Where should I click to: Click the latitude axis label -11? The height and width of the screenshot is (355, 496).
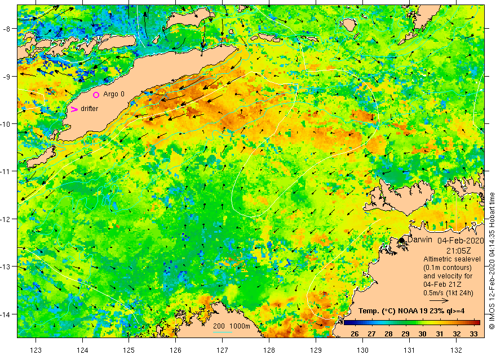point(6,171)
